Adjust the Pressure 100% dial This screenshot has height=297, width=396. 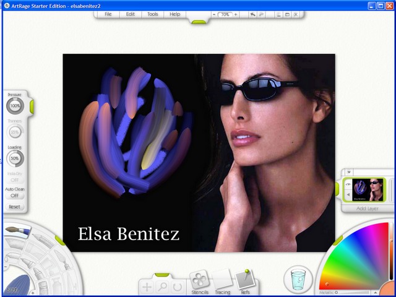[x=15, y=106]
